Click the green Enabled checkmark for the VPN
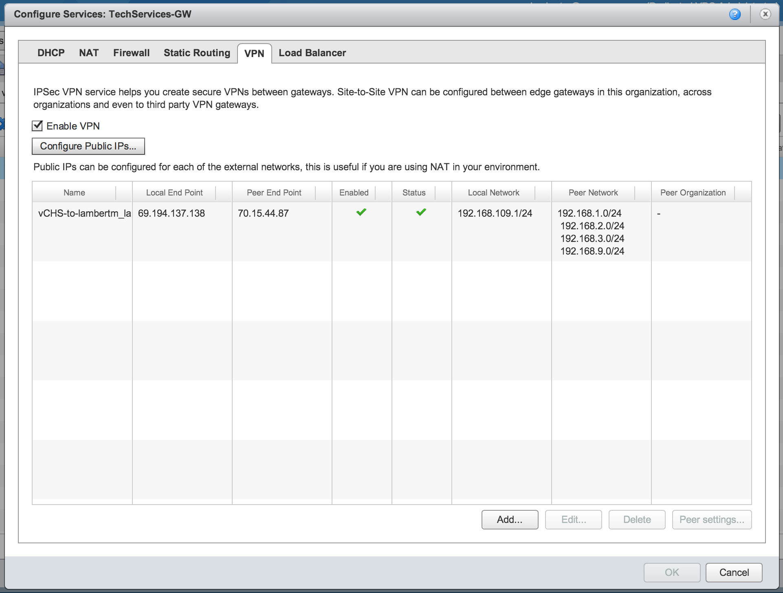Image resolution: width=783 pixels, height=593 pixels. click(361, 212)
